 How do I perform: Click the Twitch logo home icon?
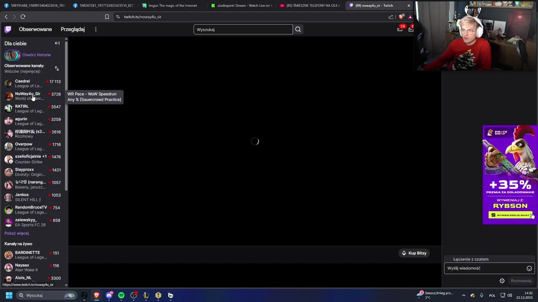point(8,29)
